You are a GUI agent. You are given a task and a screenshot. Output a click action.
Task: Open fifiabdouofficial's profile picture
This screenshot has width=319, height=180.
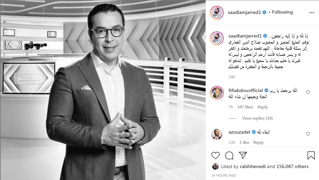click(217, 93)
